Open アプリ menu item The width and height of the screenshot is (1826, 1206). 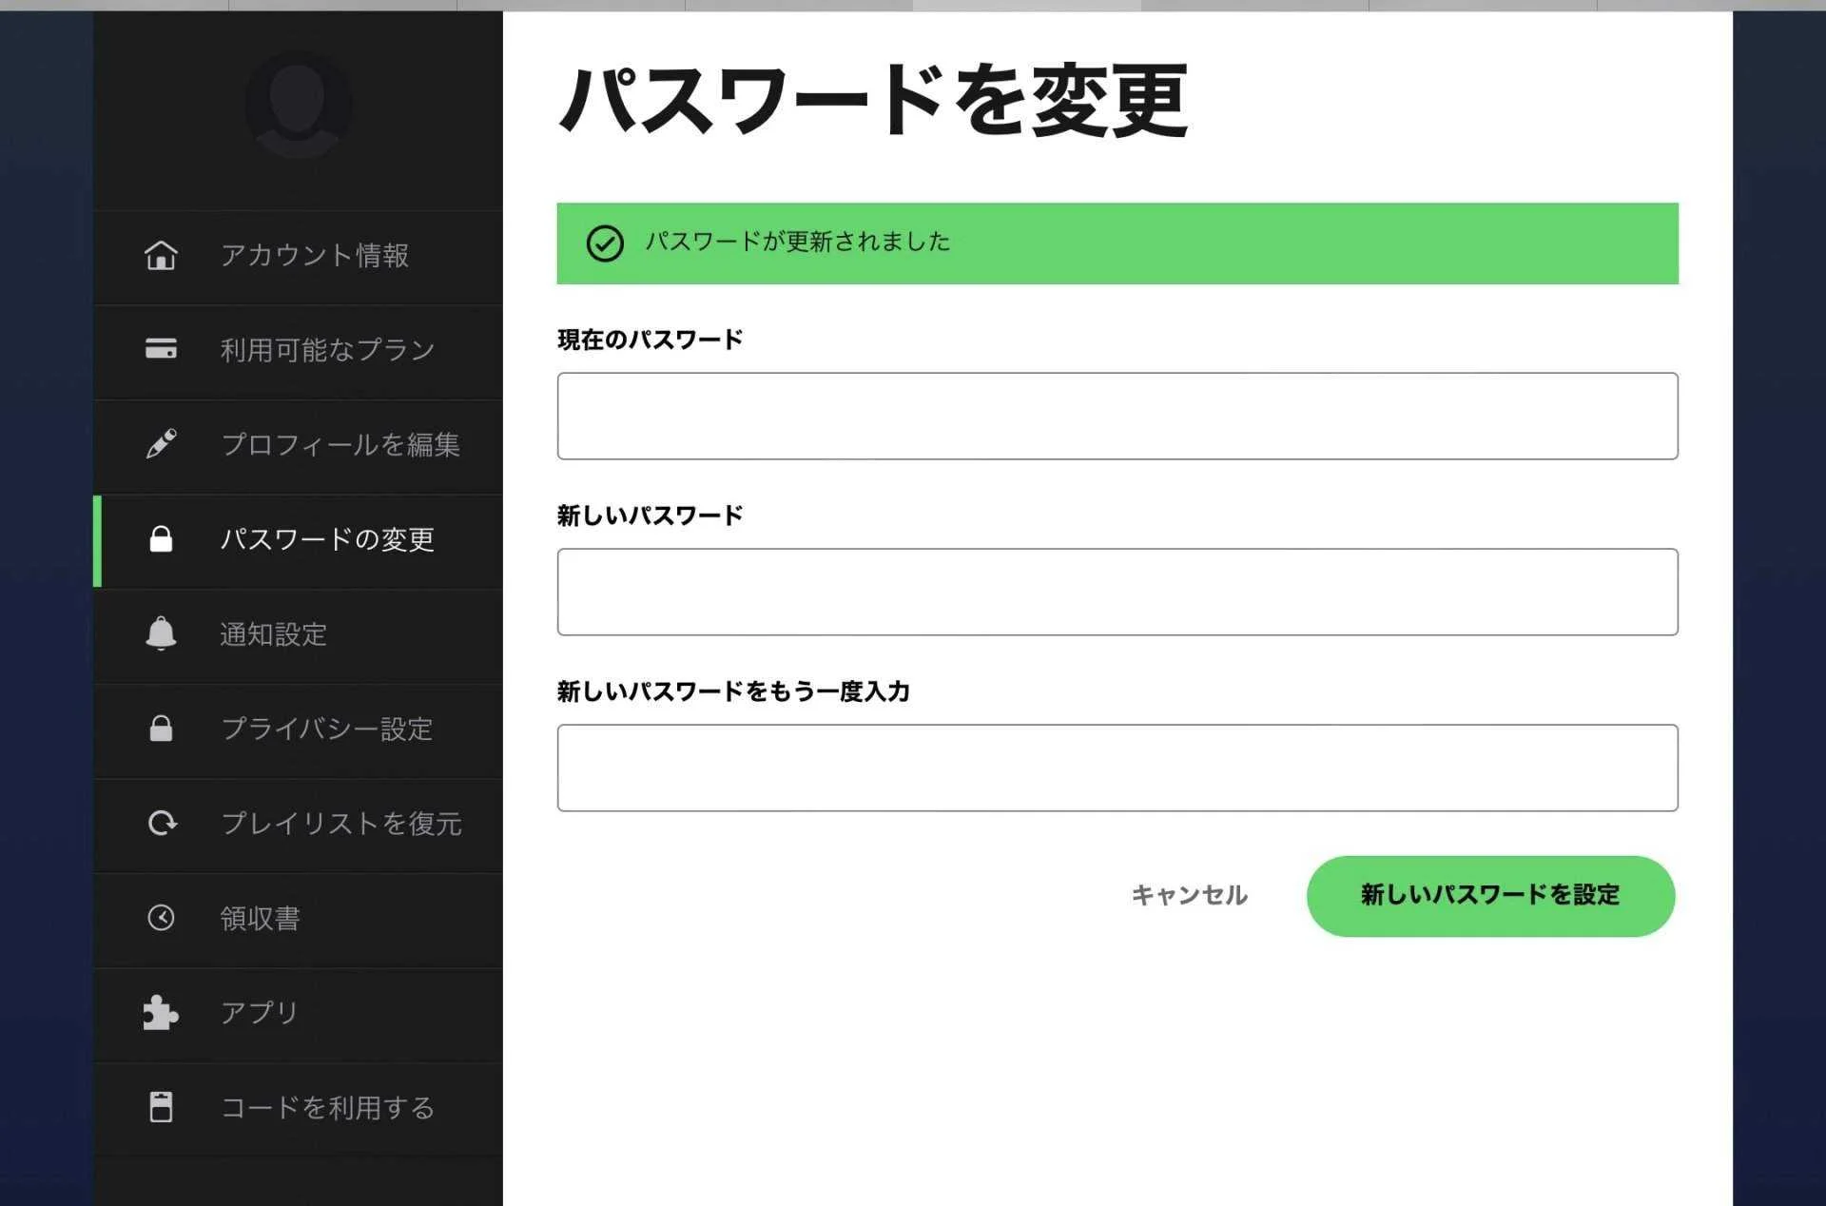pos(298,1015)
